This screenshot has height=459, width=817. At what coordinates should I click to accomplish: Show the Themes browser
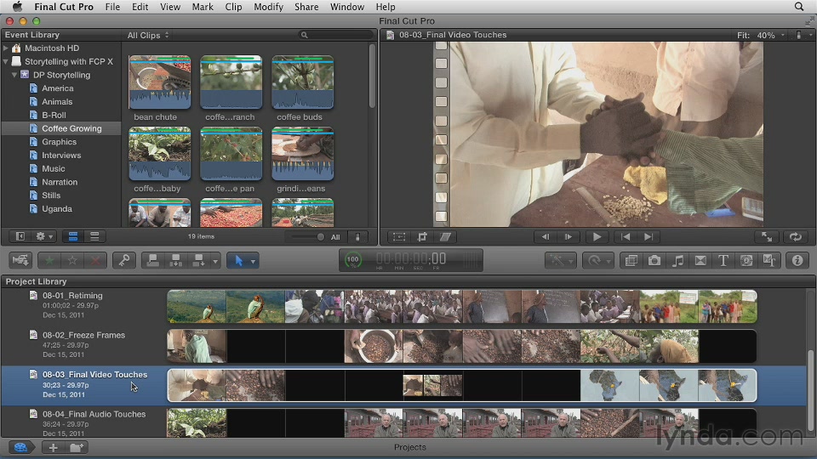[769, 260]
